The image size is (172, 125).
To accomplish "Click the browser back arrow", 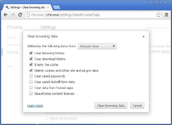I will point(6,15).
